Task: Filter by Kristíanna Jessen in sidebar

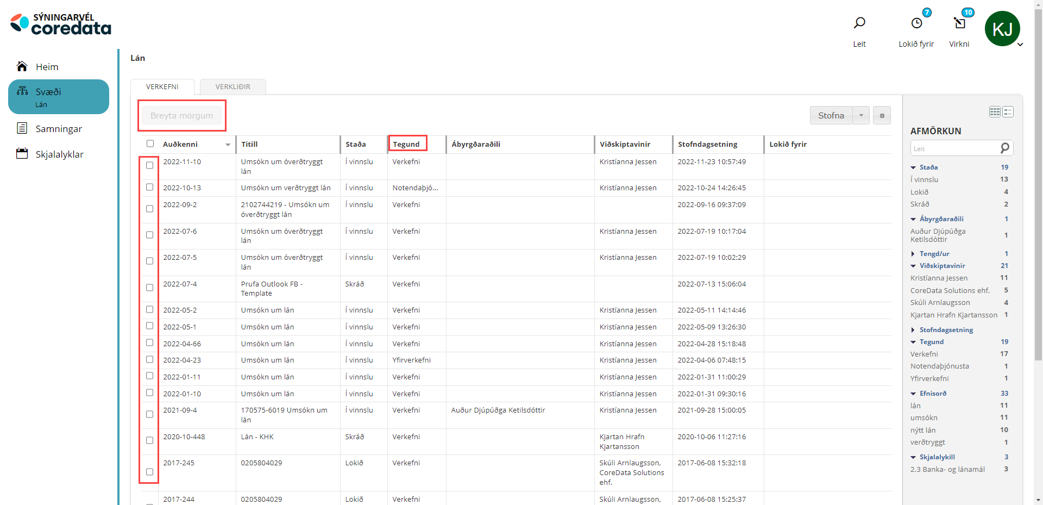Action: pyautogui.click(x=939, y=278)
